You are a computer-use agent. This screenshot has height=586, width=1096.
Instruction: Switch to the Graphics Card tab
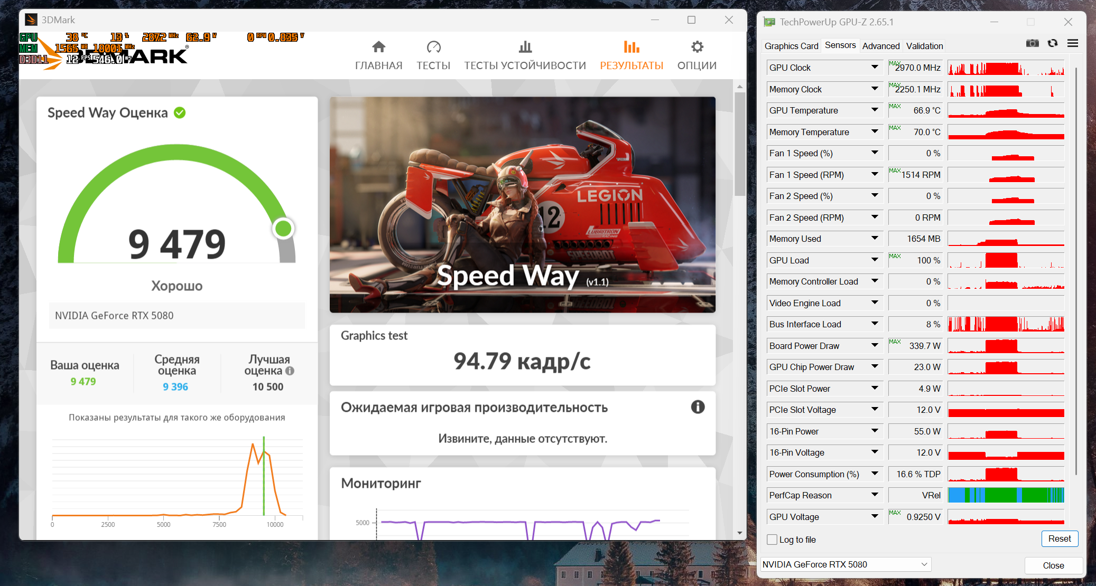click(791, 46)
